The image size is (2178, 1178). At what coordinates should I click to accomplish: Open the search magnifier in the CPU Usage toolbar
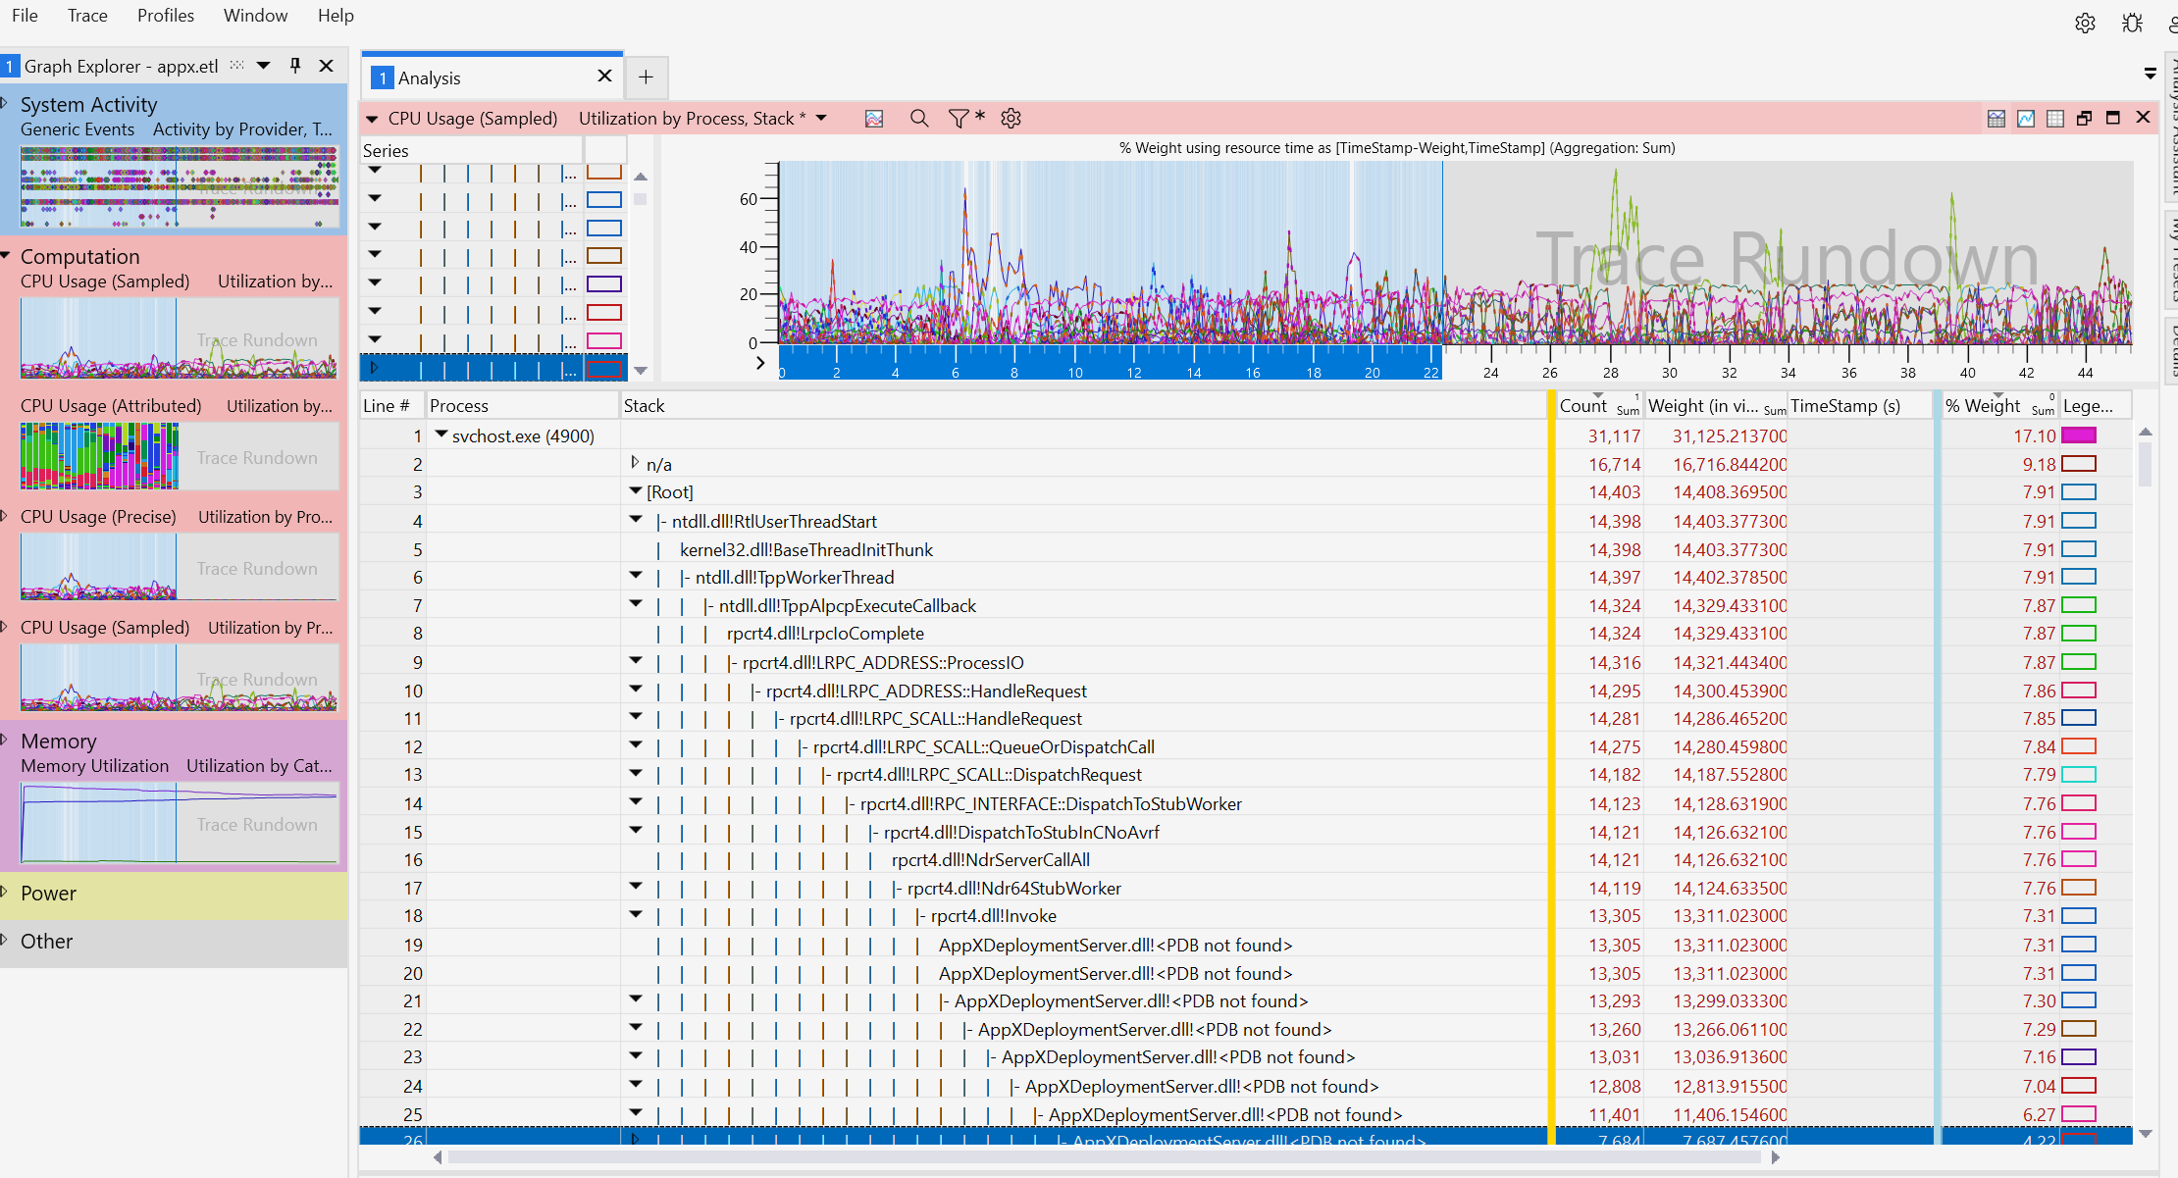pos(919,119)
